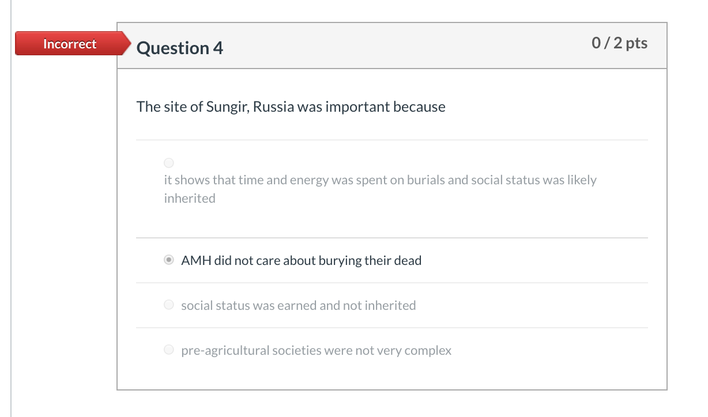Click the '0 / 2 pts' score label
Viewport: 708px width, 417px height.
[619, 42]
